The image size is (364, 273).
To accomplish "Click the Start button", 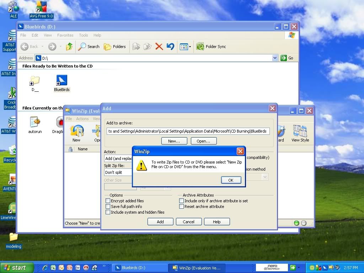I will coord(17,268).
